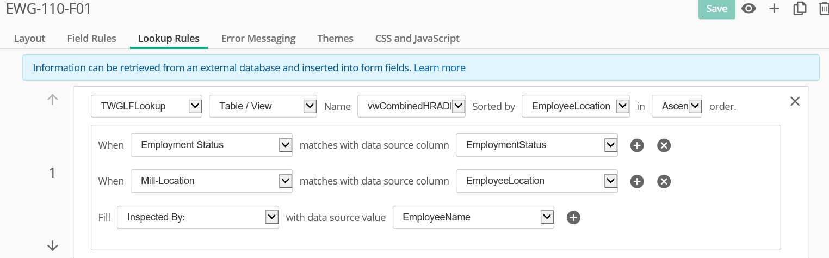The image size is (829, 258).
Task: Move lookup rule up with arrow
Action: click(x=52, y=100)
